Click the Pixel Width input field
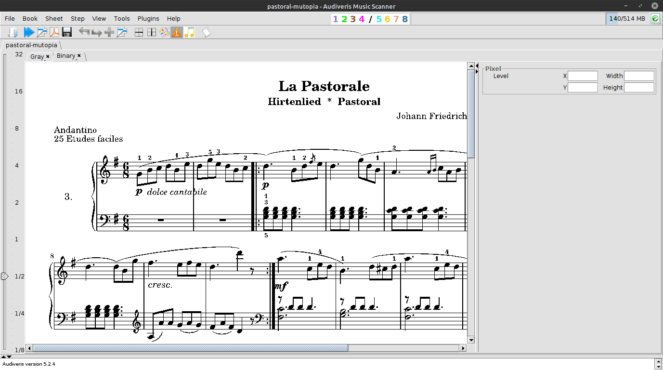The height and width of the screenshot is (370, 663). point(639,76)
